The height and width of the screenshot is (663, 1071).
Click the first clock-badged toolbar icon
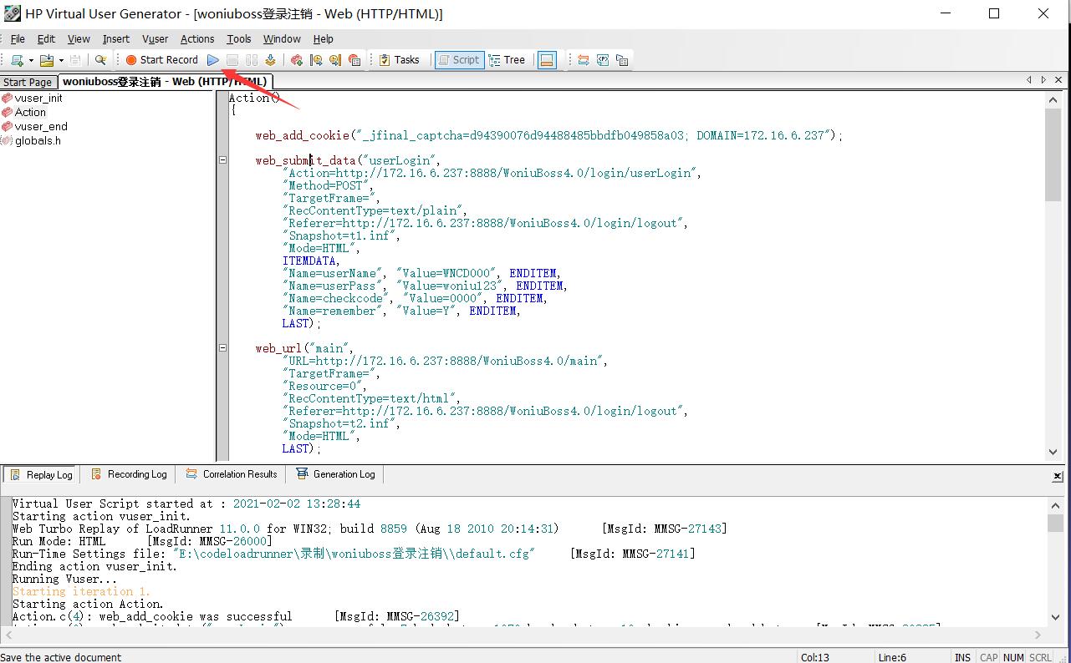(x=316, y=60)
